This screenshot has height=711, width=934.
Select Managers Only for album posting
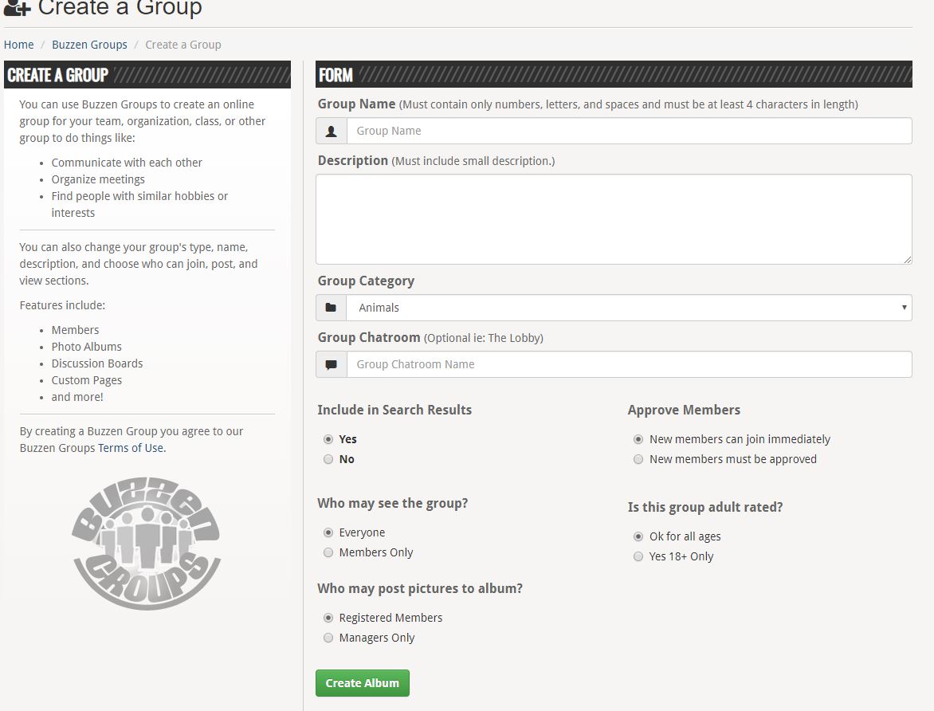point(328,638)
